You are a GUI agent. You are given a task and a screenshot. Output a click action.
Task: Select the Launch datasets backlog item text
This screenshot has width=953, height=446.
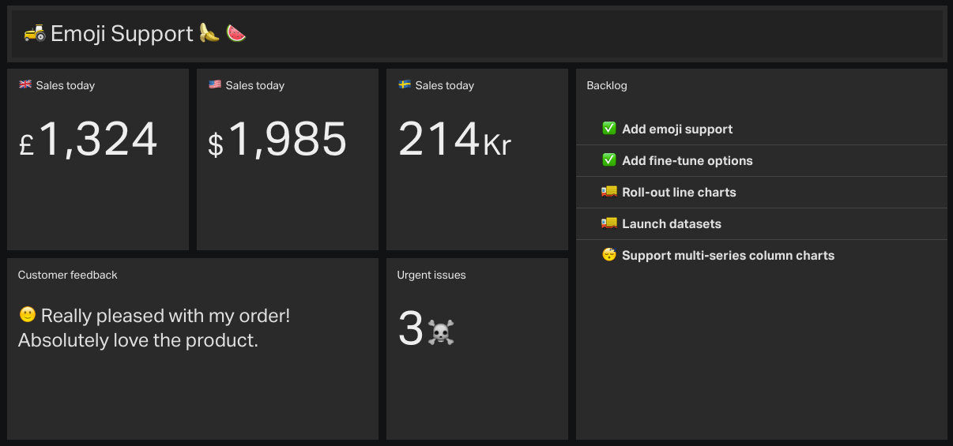(672, 223)
